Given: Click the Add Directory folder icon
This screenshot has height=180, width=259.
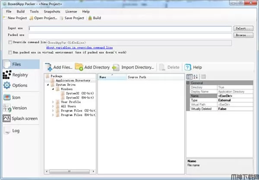Looking at the screenshot, I should (79, 67).
